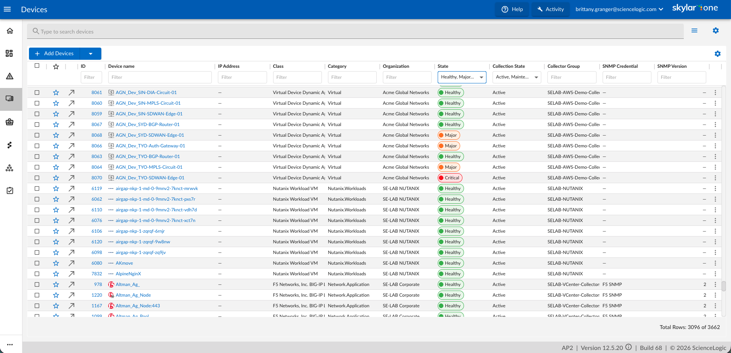
Task: Tick the checkbox for Altman_Ag_ row
Action: [x=37, y=284]
